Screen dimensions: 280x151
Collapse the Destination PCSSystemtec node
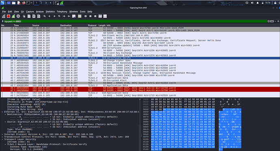pyautogui.click(x=5, y=114)
